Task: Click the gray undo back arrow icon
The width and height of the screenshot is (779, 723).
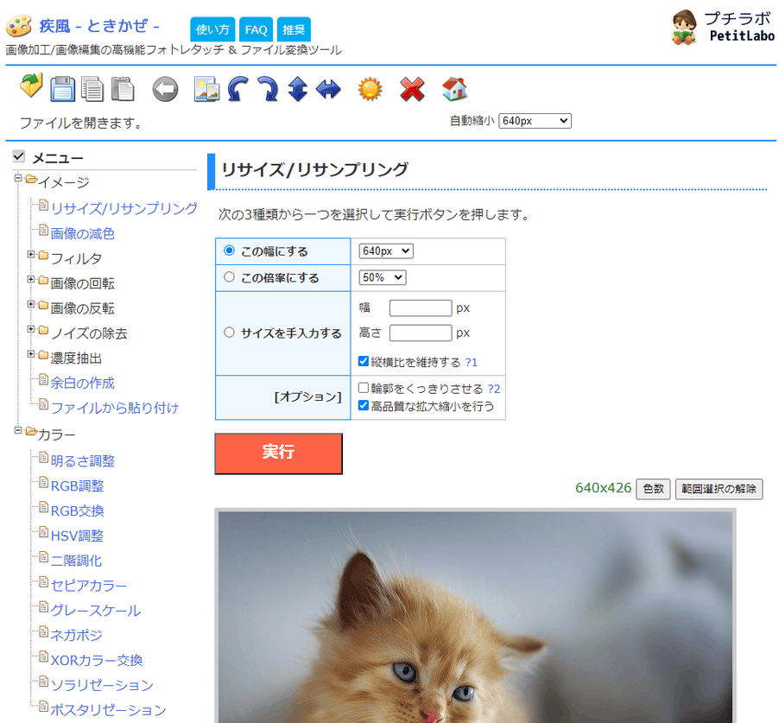Action: 165,90
